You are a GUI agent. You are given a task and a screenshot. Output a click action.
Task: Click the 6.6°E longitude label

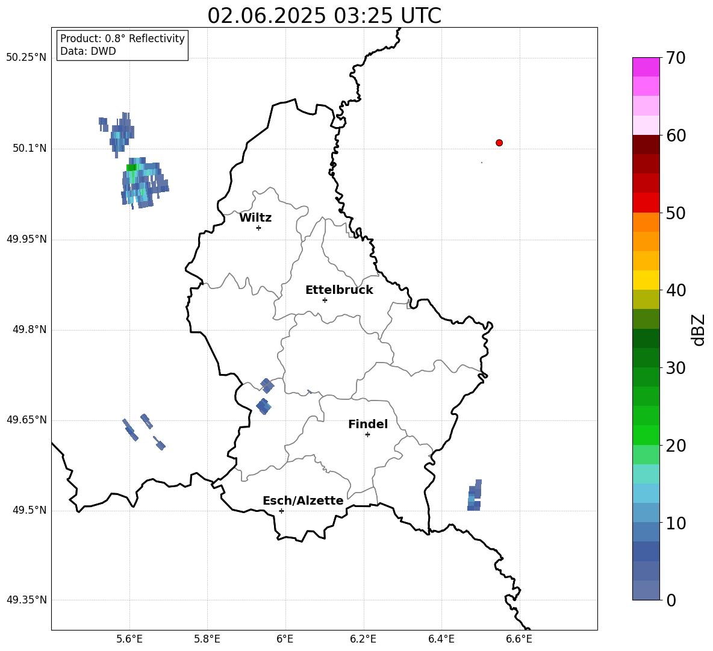click(x=519, y=640)
